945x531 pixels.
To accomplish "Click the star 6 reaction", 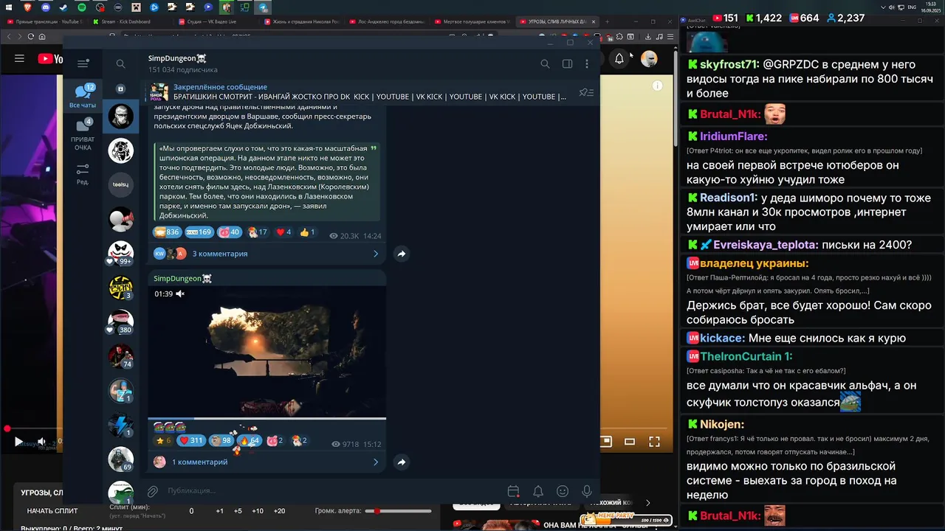I will click(x=163, y=440).
